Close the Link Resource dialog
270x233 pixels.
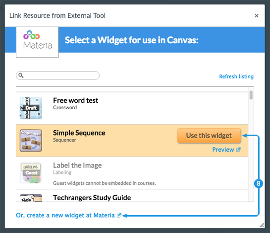pyautogui.click(x=257, y=16)
